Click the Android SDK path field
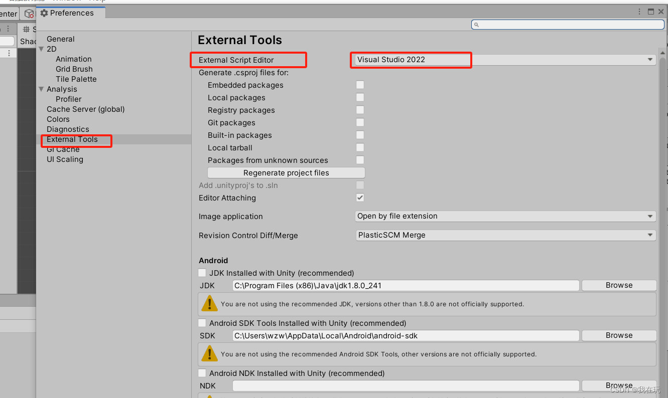This screenshot has height=398, width=668. (x=406, y=335)
